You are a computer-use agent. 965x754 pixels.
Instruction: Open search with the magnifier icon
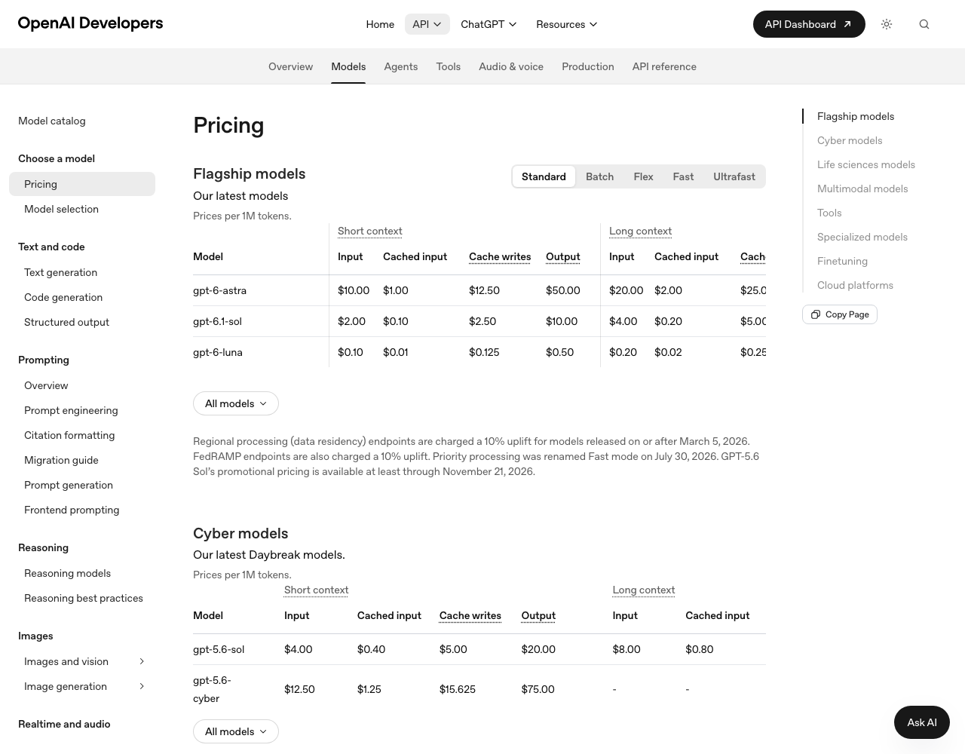coord(924,24)
